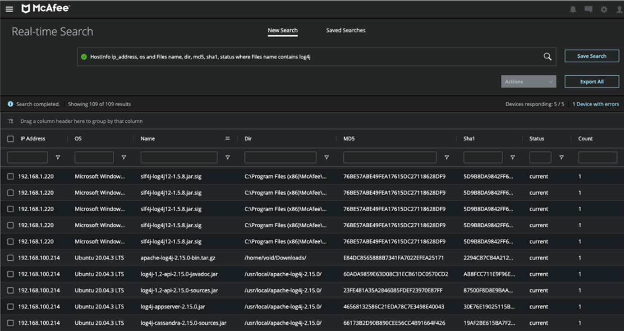Image resolution: width=625 pixels, height=331 pixels.
Task: Open the Name column menu icon
Action: pyautogui.click(x=228, y=138)
